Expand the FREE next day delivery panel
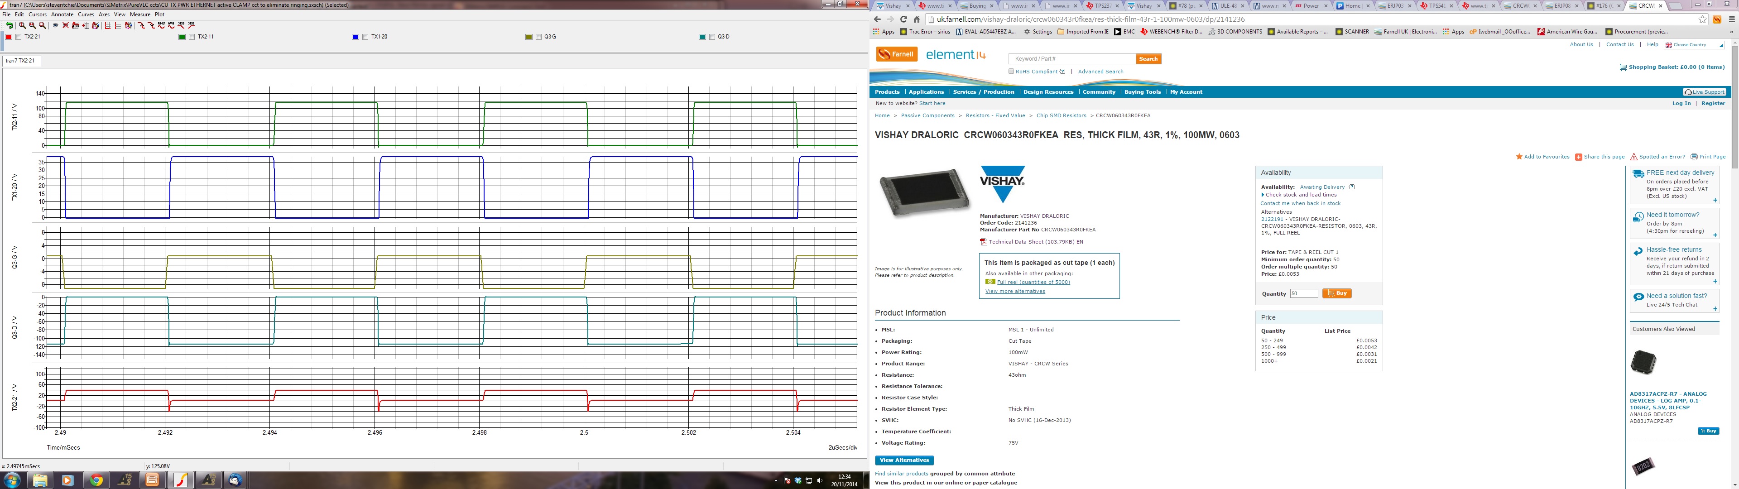Image resolution: width=1739 pixels, height=489 pixels. pyautogui.click(x=1715, y=200)
